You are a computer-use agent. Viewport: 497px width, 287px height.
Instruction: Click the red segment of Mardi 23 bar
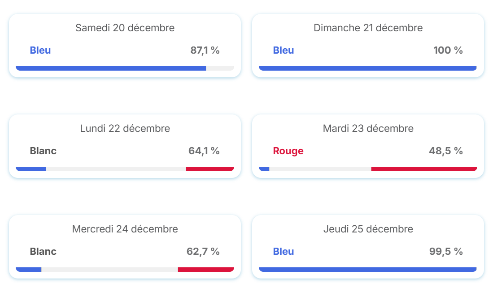[424, 169]
